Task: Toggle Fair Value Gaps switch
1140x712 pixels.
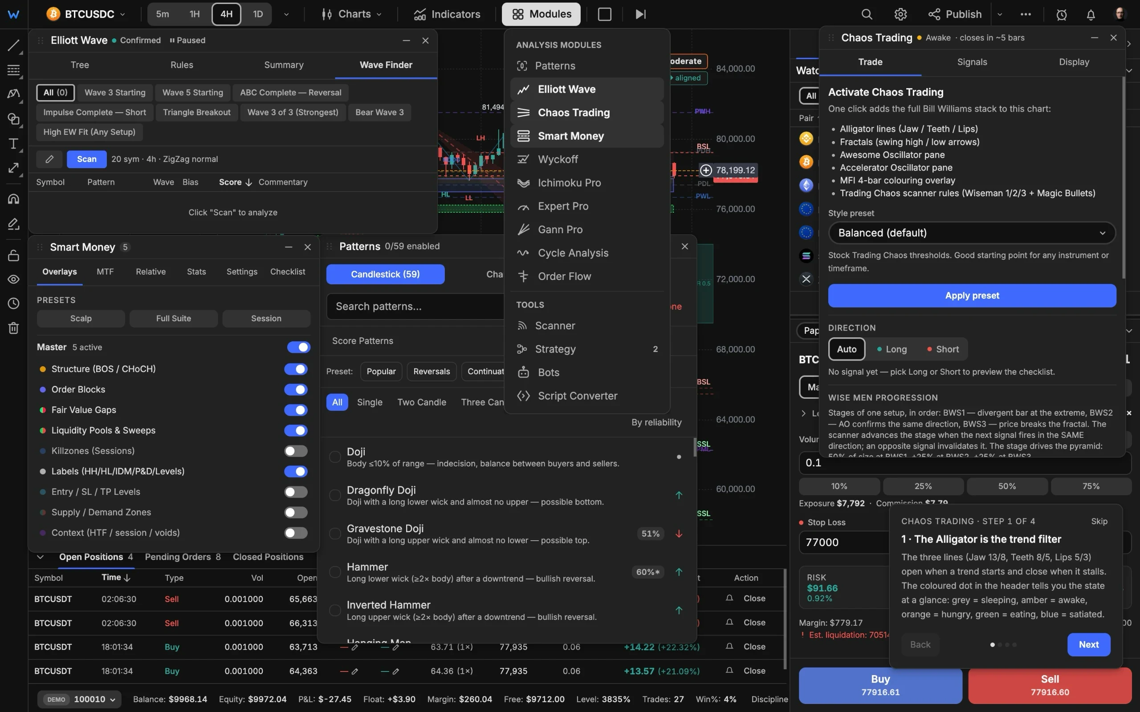Action: coord(296,410)
